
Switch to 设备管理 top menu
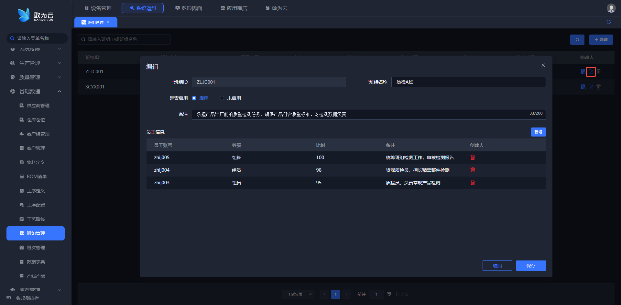pos(98,8)
